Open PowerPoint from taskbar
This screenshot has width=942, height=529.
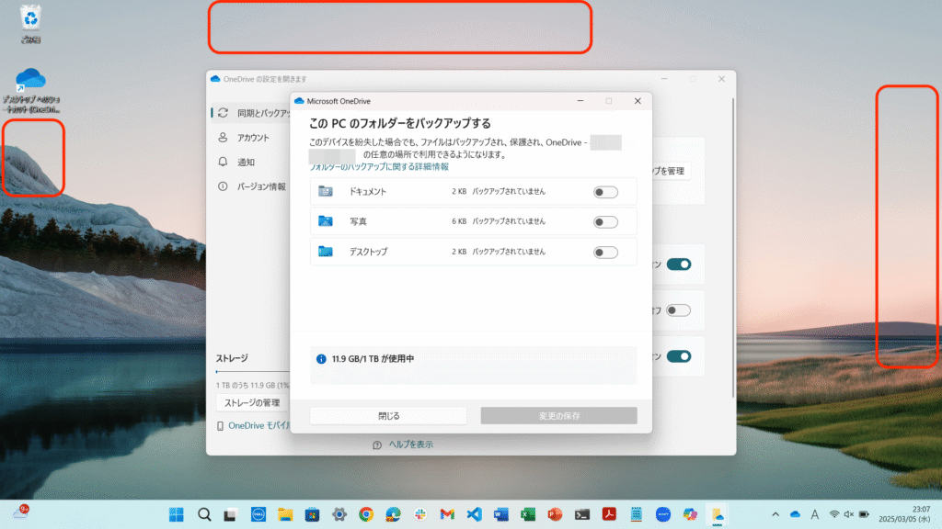click(x=555, y=514)
